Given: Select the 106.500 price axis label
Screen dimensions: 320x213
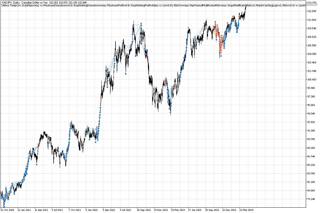Looking at the screenshot, I should click(312, 45).
